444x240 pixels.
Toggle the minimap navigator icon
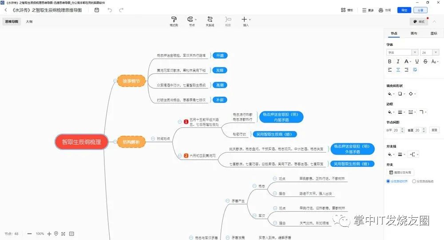tap(71, 234)
